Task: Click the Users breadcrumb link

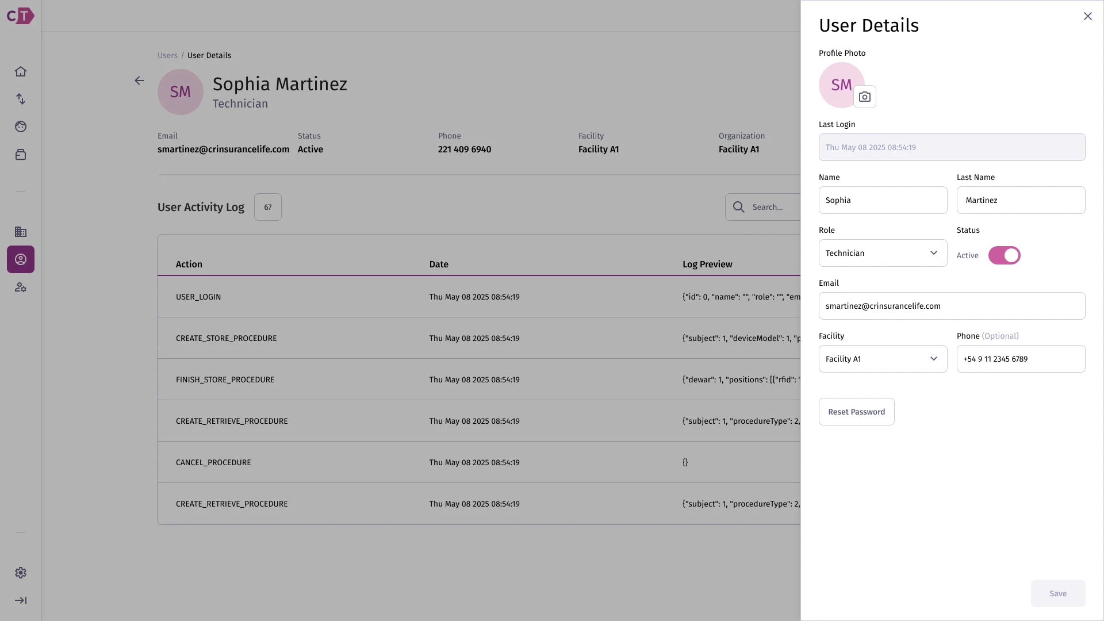Action: [x=167, y=55]
